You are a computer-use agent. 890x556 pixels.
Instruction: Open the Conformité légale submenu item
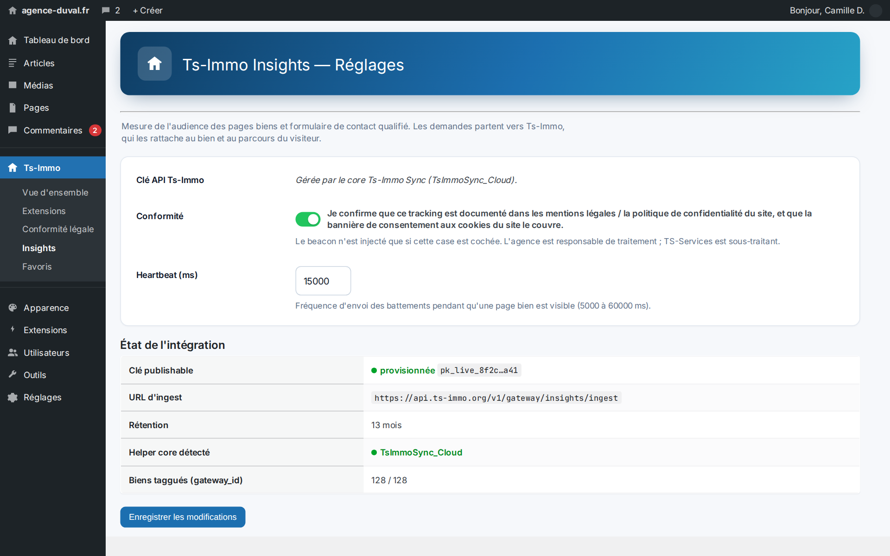click(58, 229)
